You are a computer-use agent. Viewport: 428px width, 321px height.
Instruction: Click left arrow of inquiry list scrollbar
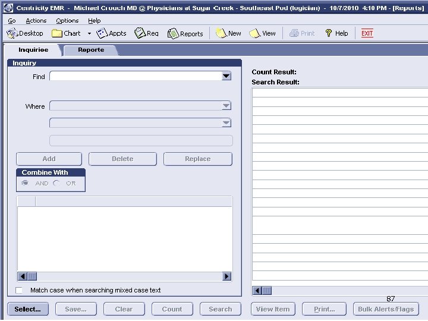23,276
